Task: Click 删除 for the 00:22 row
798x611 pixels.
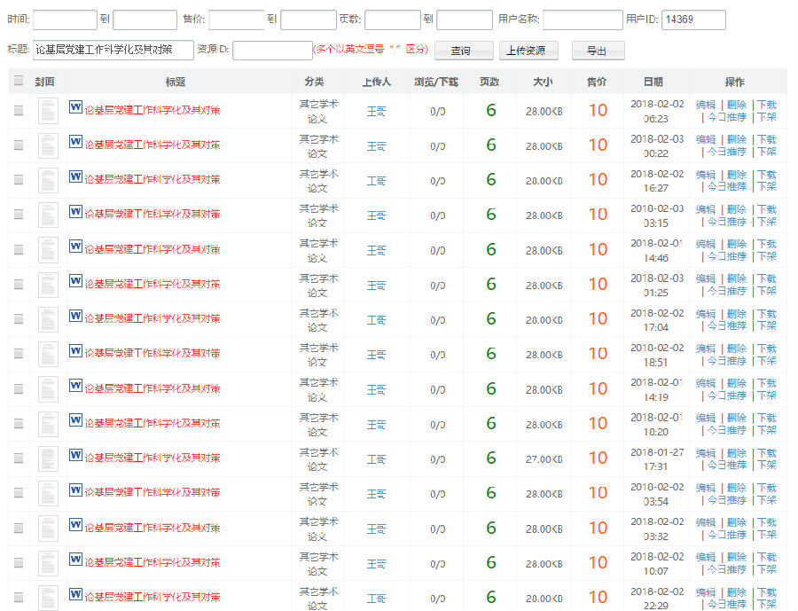Action: point(736,139)
